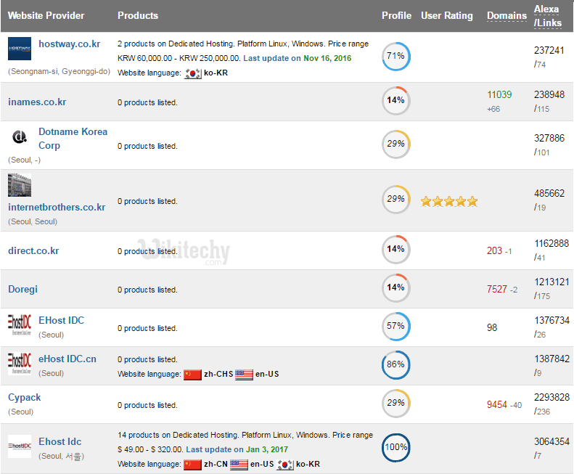Click the domains count 98
574x474 pixels.
[492, 327]
